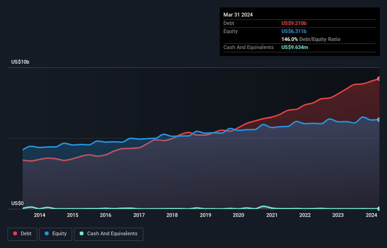This screenshot has height=248, width=387.
Task: Click the Mar 31 2024 tooltip date
Action: click(x=238, y=15)
